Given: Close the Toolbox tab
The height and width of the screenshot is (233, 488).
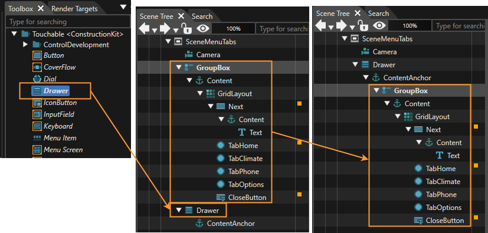Looking at the screenshot, I should point(41,8).
